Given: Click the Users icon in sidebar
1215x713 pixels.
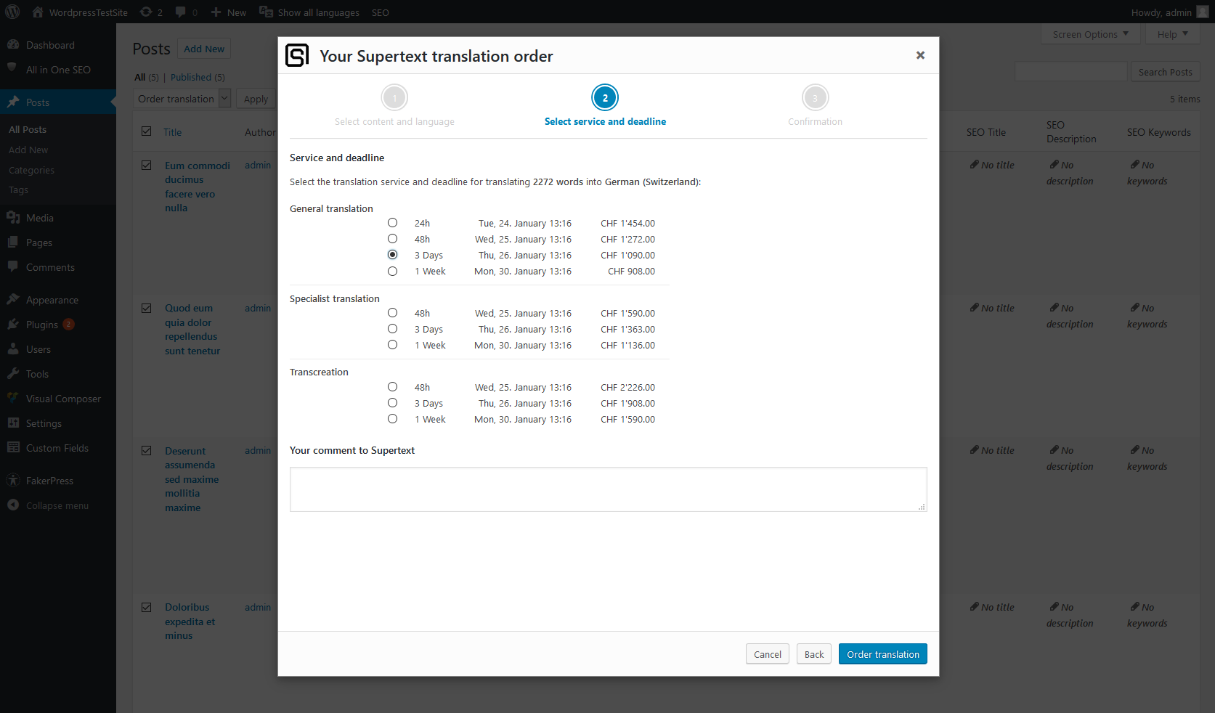Looking at the screenshot, I should tap(13, 349).
